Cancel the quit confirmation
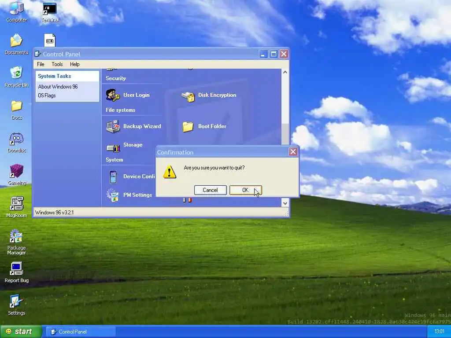Image resolution: width=451 pixels, height=338 pixels. [x=210, y=190]
